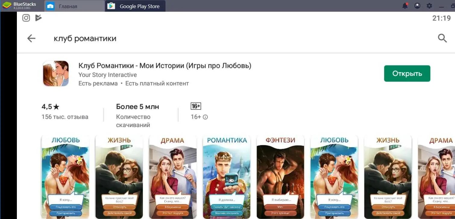Click the search field with 'клуб романтики'
The height and width of the screenshot is (219, 455).
[85, 38]
